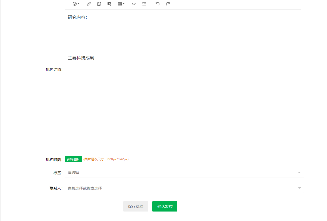Click the upload image icon
Image resolution: width=327 pixels, height=221 pixels.
click(99, 4)
